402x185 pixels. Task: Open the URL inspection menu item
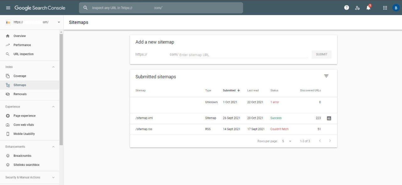pyautogui.click(x=30, y=54)
